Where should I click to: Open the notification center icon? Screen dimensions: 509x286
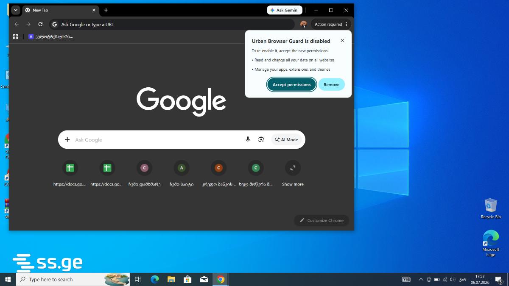[x=499, y=279]
